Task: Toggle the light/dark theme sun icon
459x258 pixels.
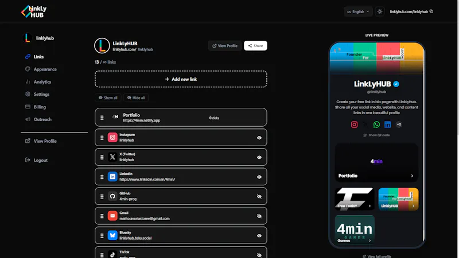Action: coord(380,11)
